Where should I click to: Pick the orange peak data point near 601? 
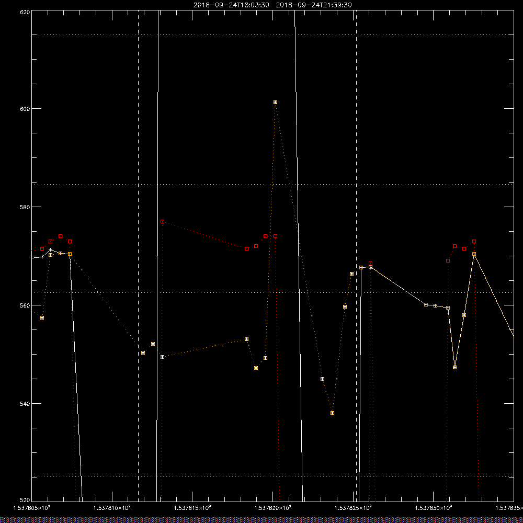click(x=275, y=102)
